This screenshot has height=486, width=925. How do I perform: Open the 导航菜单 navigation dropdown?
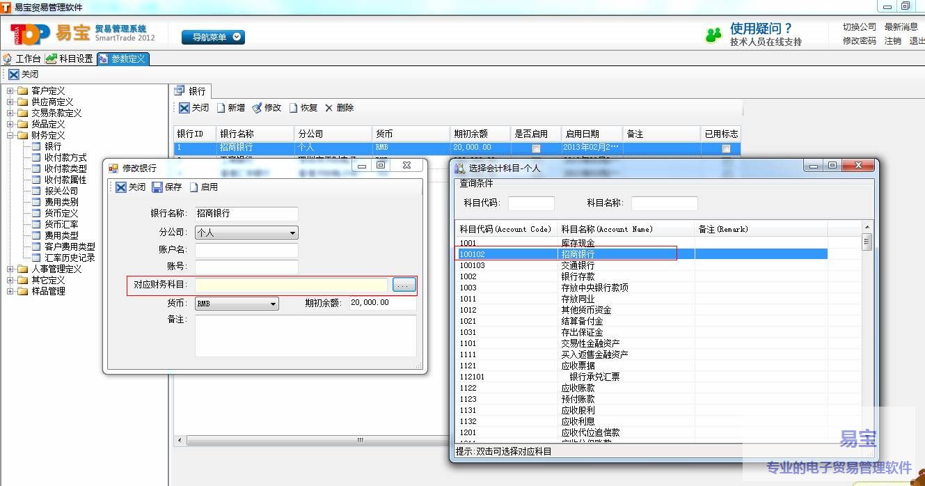pos(213,37)
